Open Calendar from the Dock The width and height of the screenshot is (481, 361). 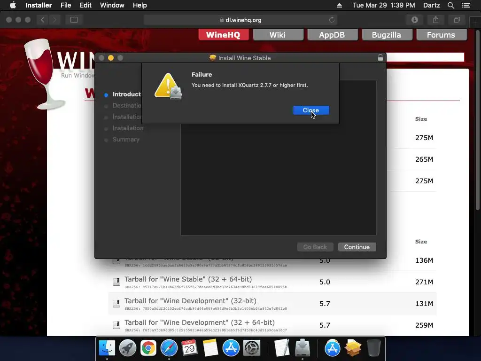189,348
